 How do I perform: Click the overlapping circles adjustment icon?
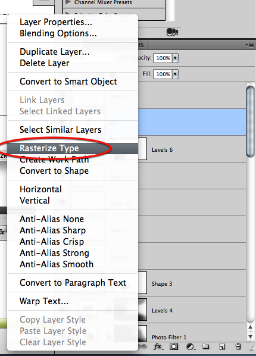point(172,32)
